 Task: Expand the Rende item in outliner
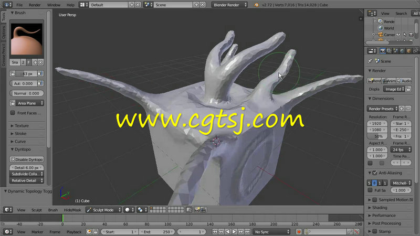[375, 22]
